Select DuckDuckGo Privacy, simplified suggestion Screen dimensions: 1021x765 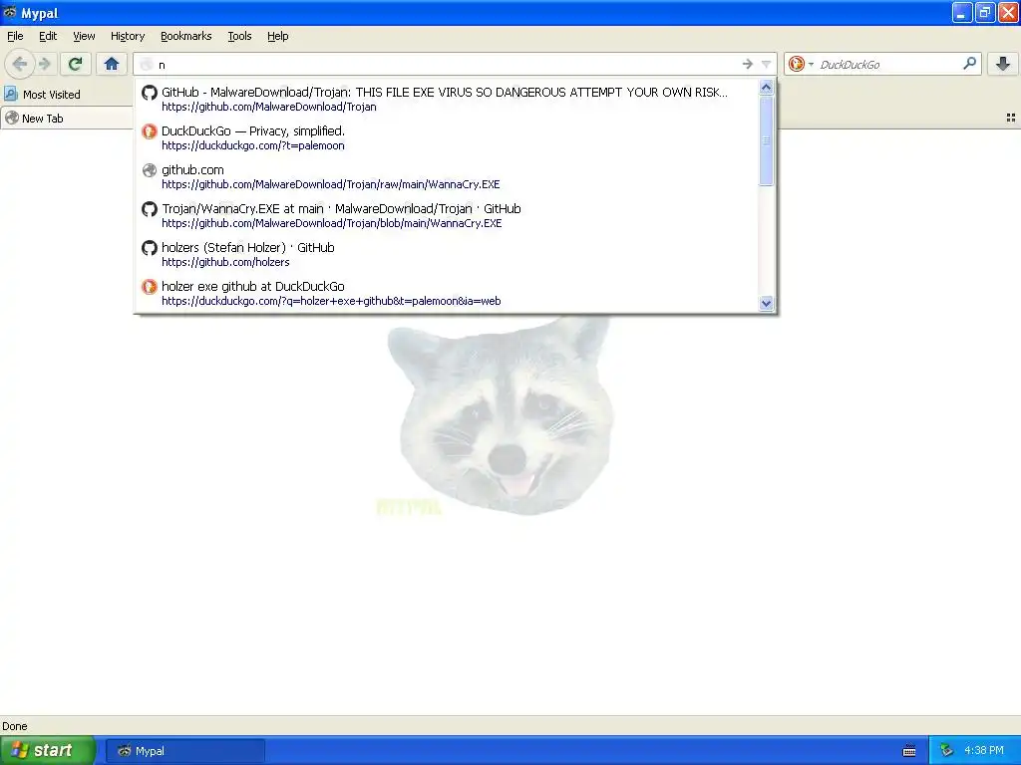447,137
